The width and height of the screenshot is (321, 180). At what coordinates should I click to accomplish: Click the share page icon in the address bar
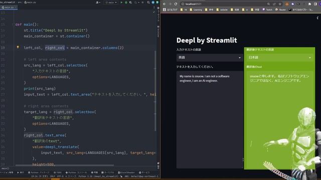[x=274, y=4]
